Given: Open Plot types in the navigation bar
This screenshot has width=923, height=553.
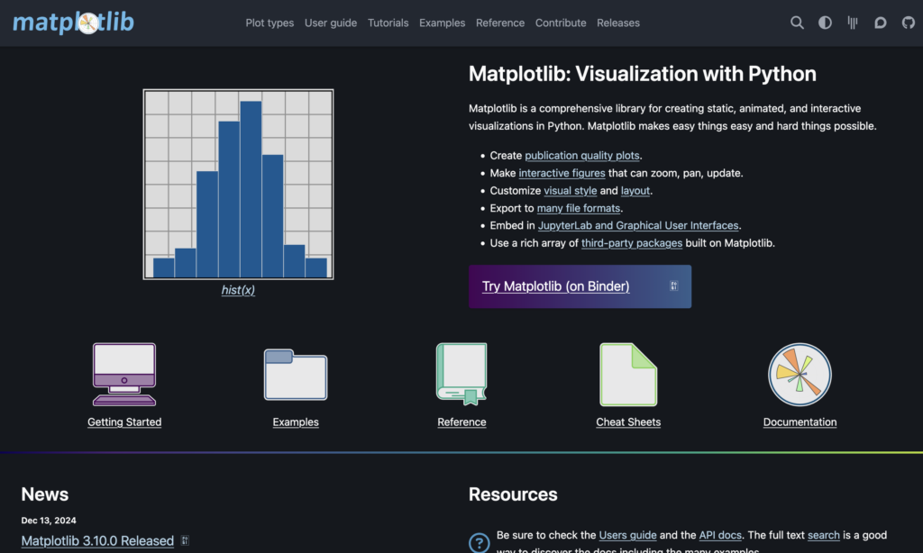Looking at the screenshot, I should point(270,23).
